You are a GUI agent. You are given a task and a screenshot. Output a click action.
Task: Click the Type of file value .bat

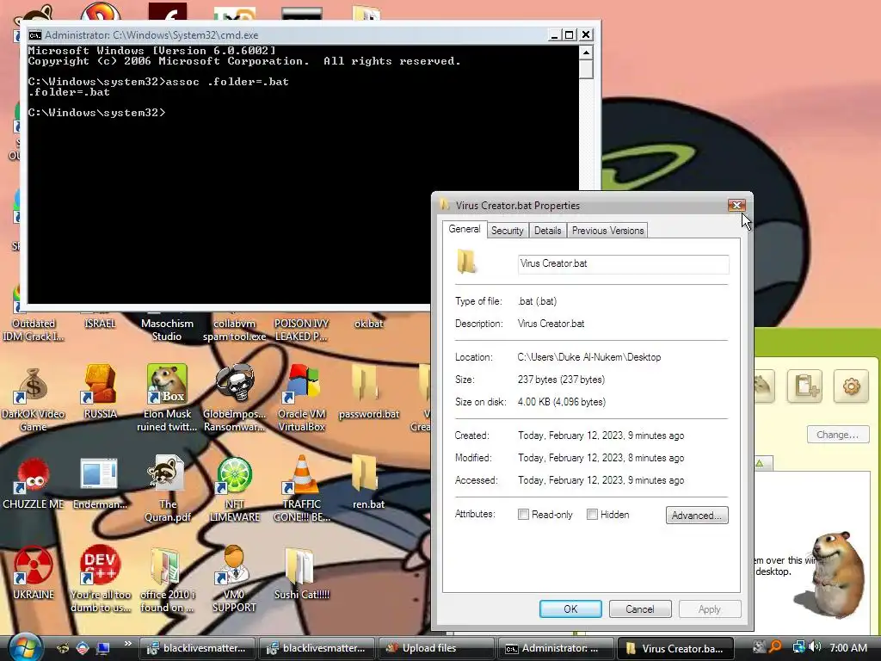pos(537,301)
